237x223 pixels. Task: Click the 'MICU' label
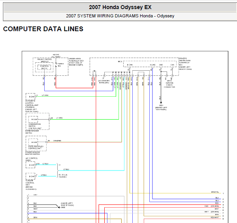(120, 62)
